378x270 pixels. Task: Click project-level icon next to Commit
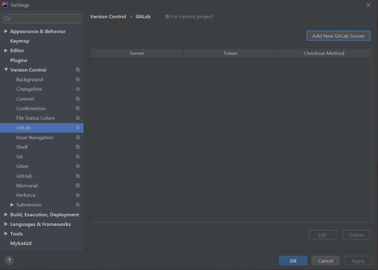(78, 99)
